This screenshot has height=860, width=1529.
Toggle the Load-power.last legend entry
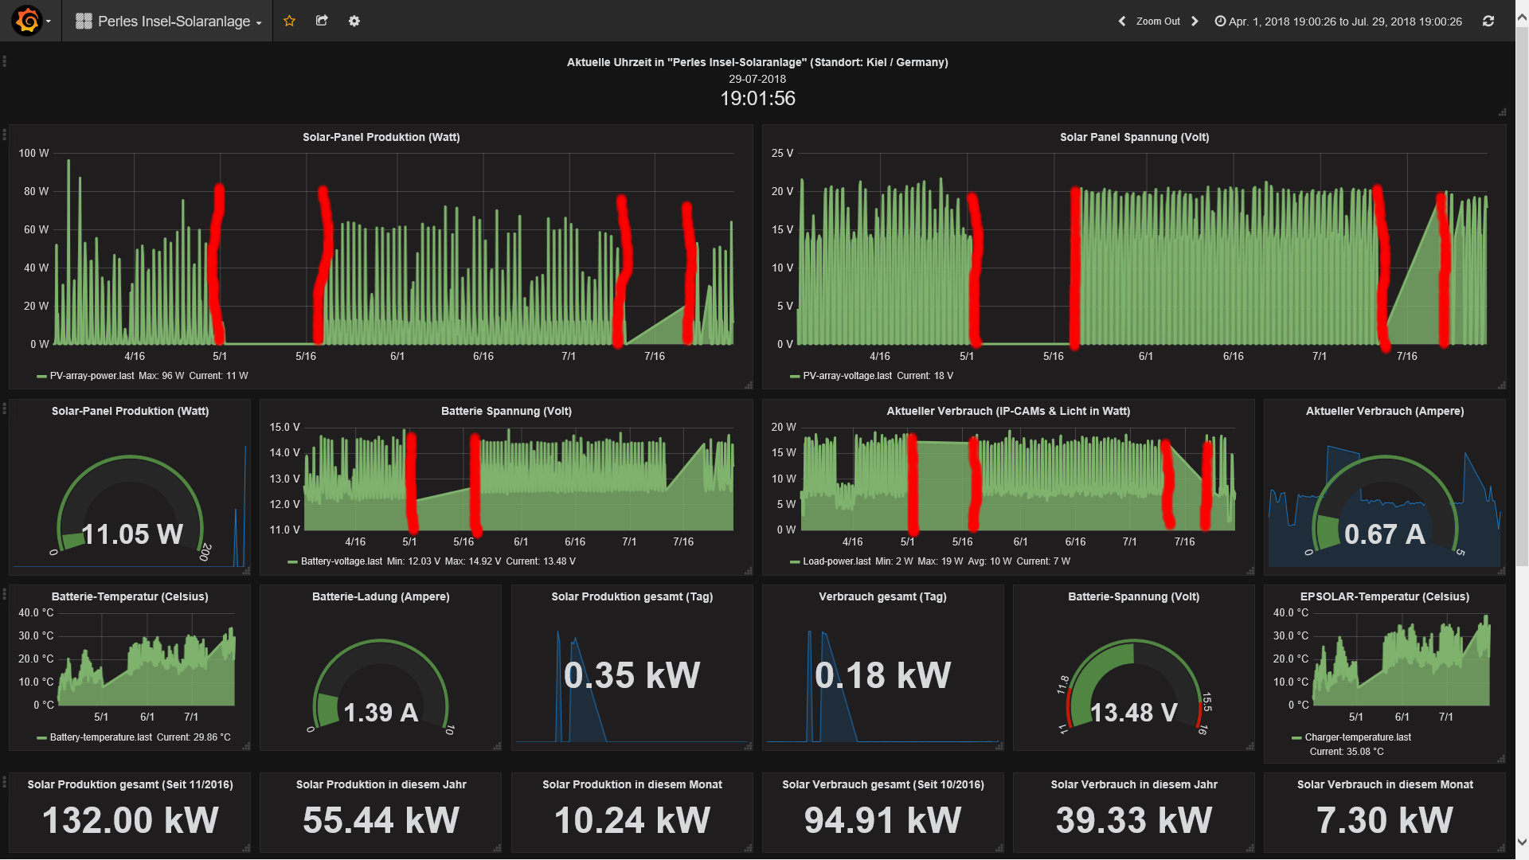(x=836, y=561)
